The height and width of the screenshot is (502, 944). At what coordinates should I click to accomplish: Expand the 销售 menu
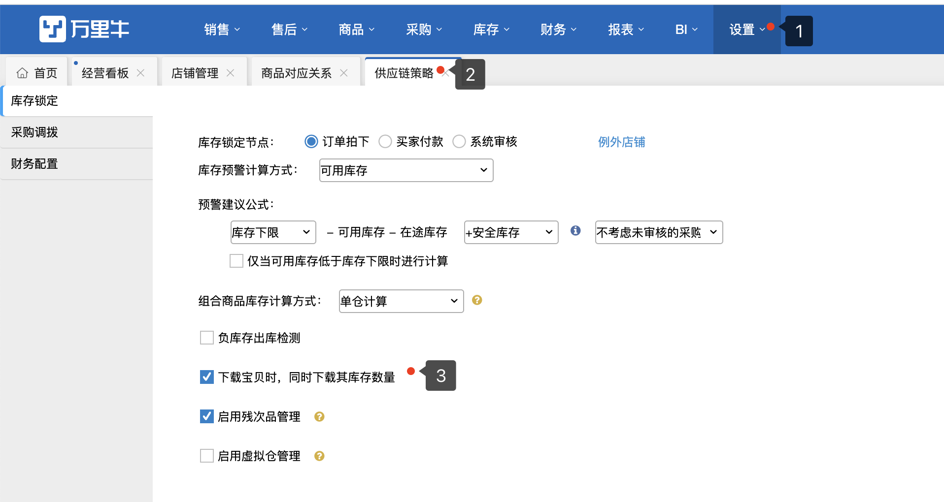click(222, 30)
